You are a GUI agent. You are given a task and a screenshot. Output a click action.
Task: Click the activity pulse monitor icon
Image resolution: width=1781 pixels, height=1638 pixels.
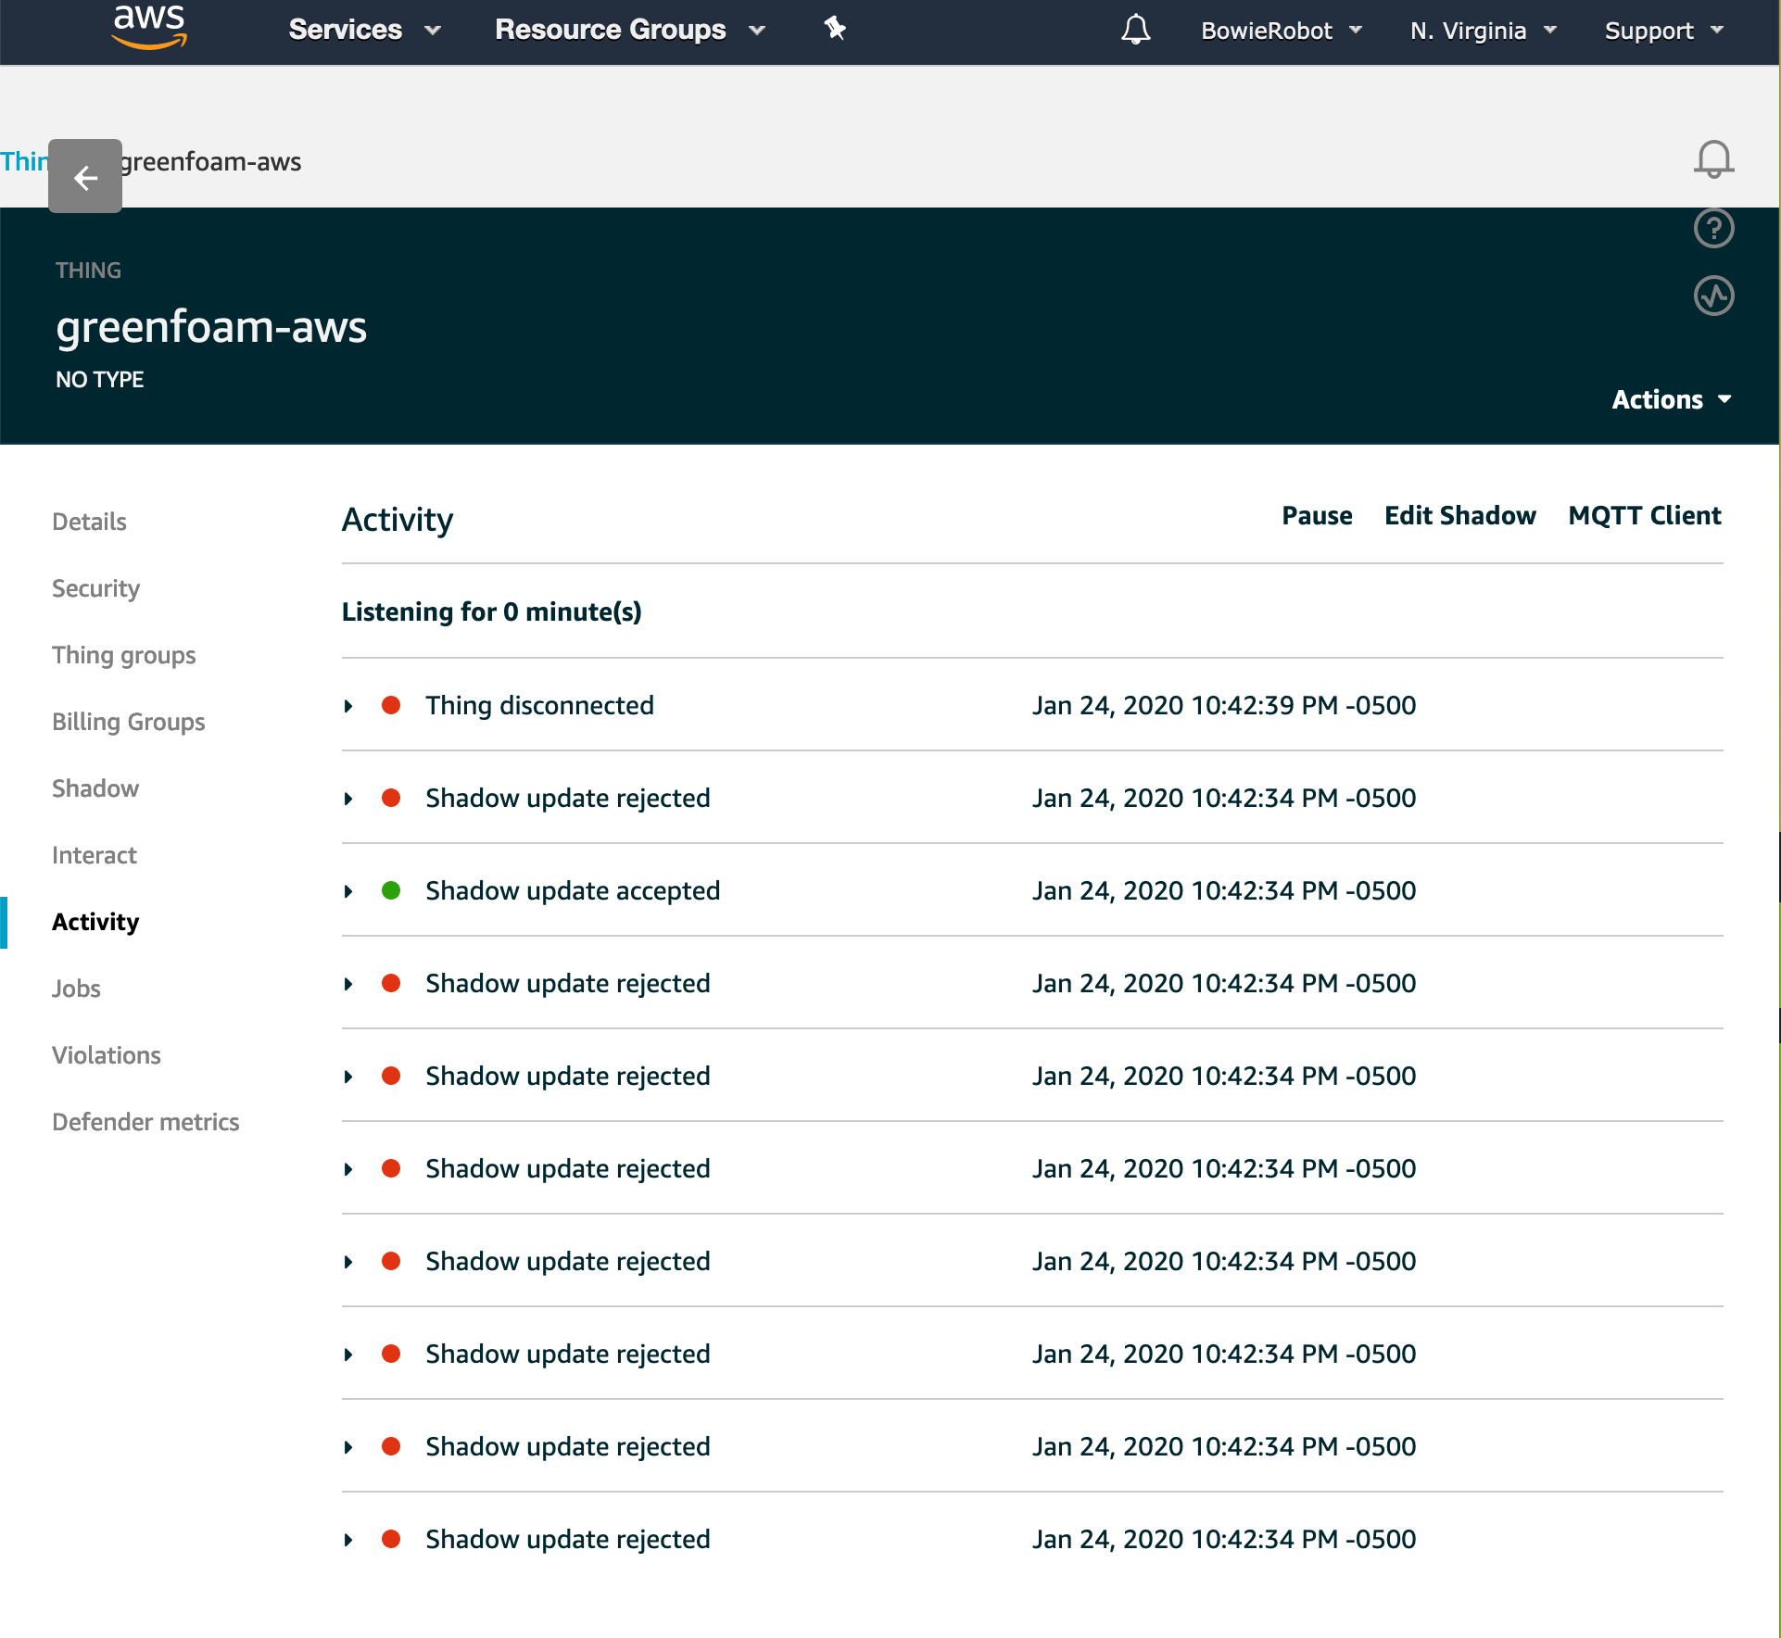pyautogui.click(x=1713, y=296)
